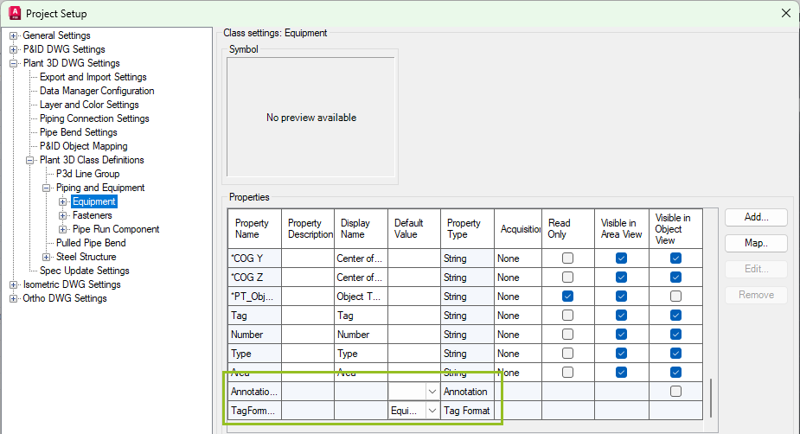The image size is (800, 434).
Task: Select Pipe Bend Settings
Action: point(79,132)
